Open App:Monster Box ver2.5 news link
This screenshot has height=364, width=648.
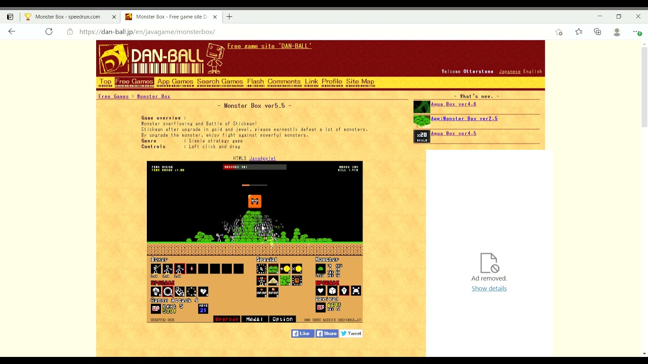tap(464, 118)
